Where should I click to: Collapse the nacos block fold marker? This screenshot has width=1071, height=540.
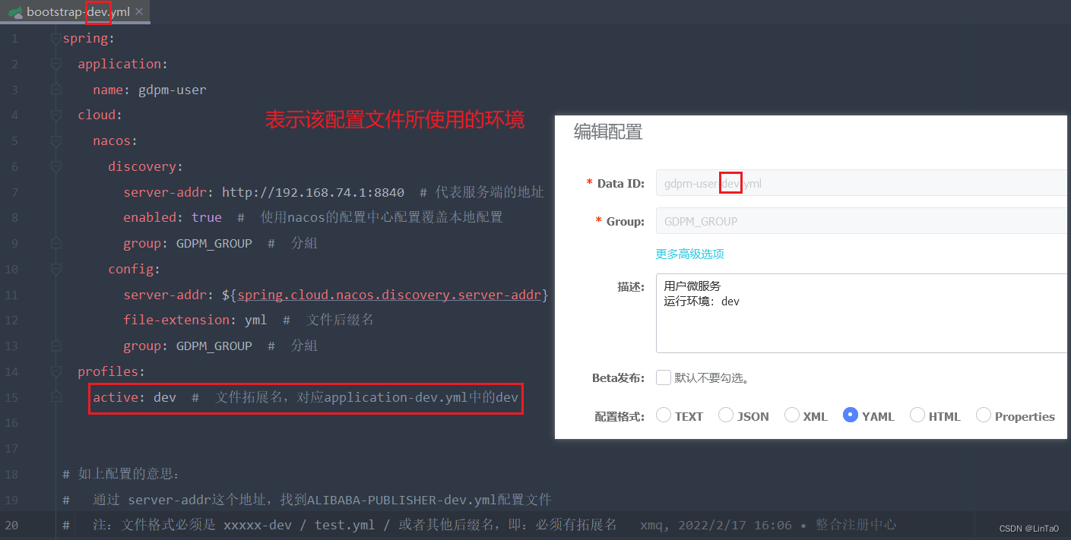55,141
